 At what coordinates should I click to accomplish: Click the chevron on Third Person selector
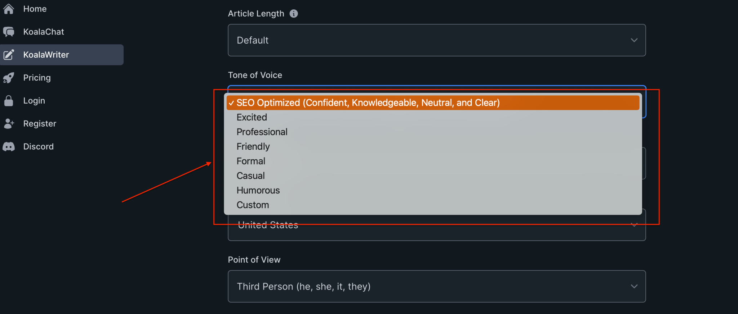tap(634, 286)
